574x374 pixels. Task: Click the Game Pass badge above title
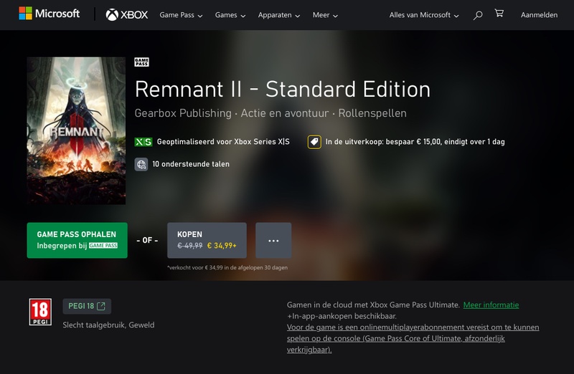pos(141,62)
